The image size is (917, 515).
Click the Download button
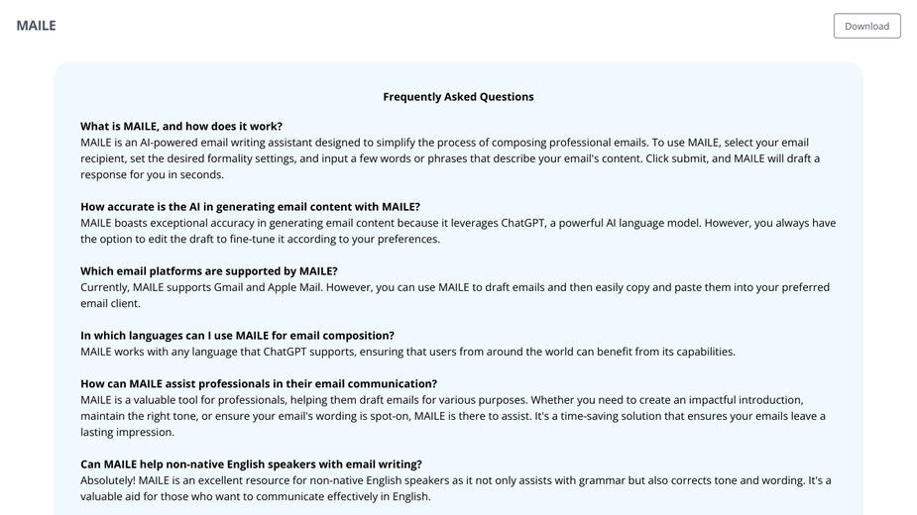866,26
